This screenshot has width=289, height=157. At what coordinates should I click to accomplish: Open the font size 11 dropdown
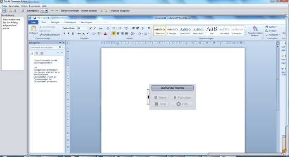[x=87, y=28]
